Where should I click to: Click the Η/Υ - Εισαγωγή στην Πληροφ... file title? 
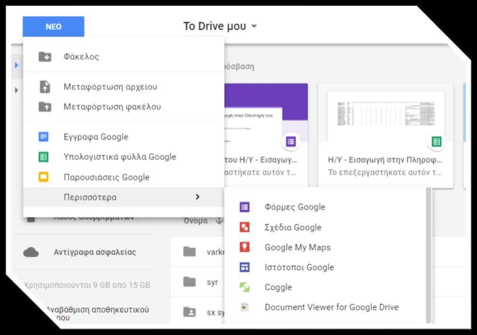(x=385, y=160)
